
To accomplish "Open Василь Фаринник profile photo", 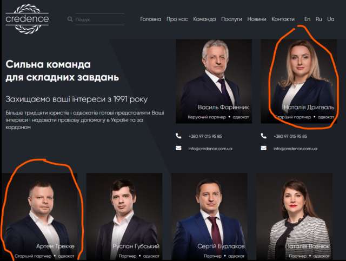I will pos(214,81).
